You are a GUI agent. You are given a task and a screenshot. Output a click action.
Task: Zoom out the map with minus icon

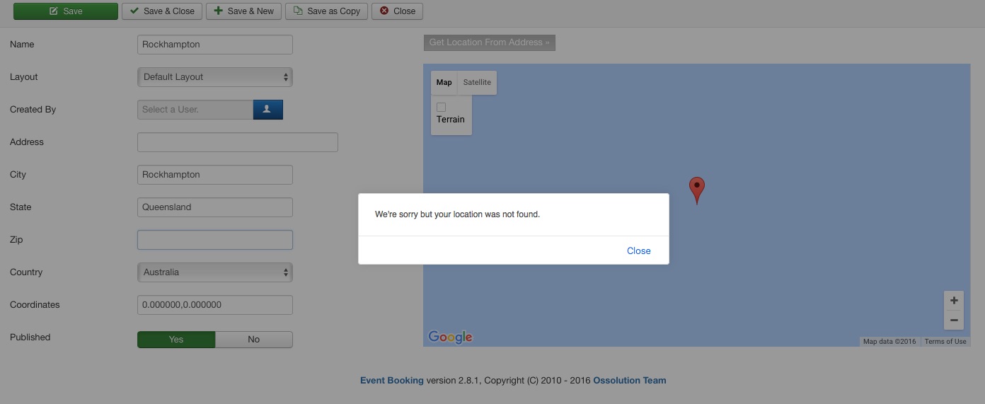tap(954, 321)
